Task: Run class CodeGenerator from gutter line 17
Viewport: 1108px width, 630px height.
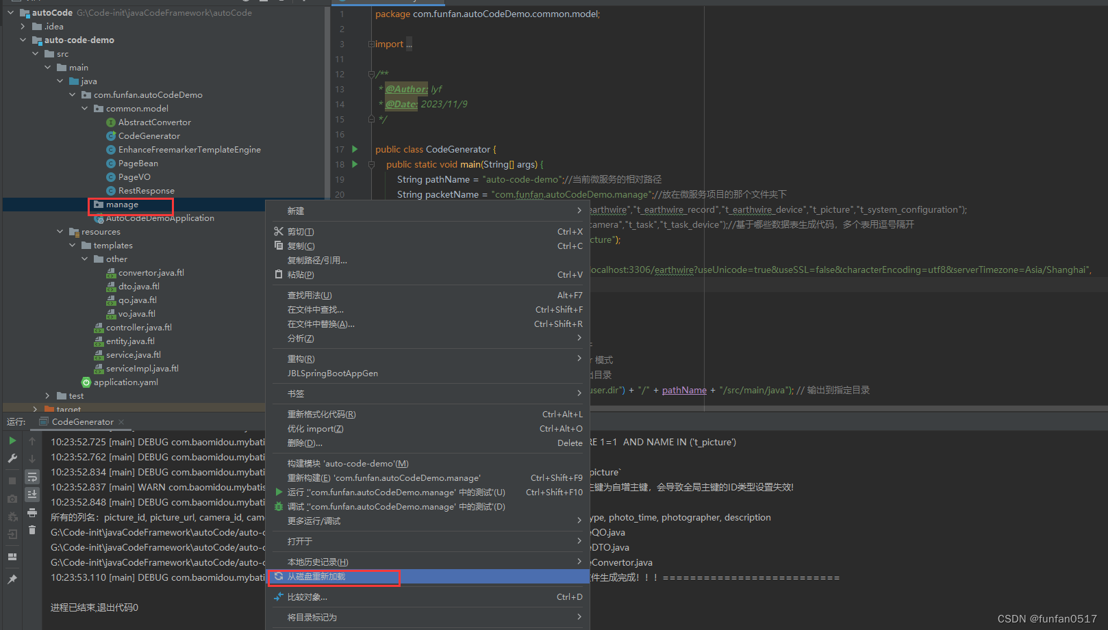Action: point(355,149)
